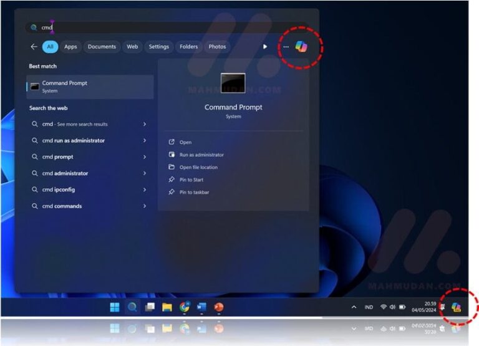Click the Run as administrator shield icon
Screen dimensions: 479x346
172,155
